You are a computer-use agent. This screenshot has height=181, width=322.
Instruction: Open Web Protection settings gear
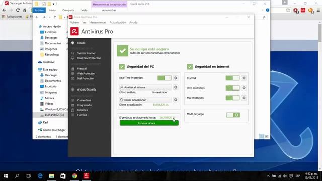[244, 88]
